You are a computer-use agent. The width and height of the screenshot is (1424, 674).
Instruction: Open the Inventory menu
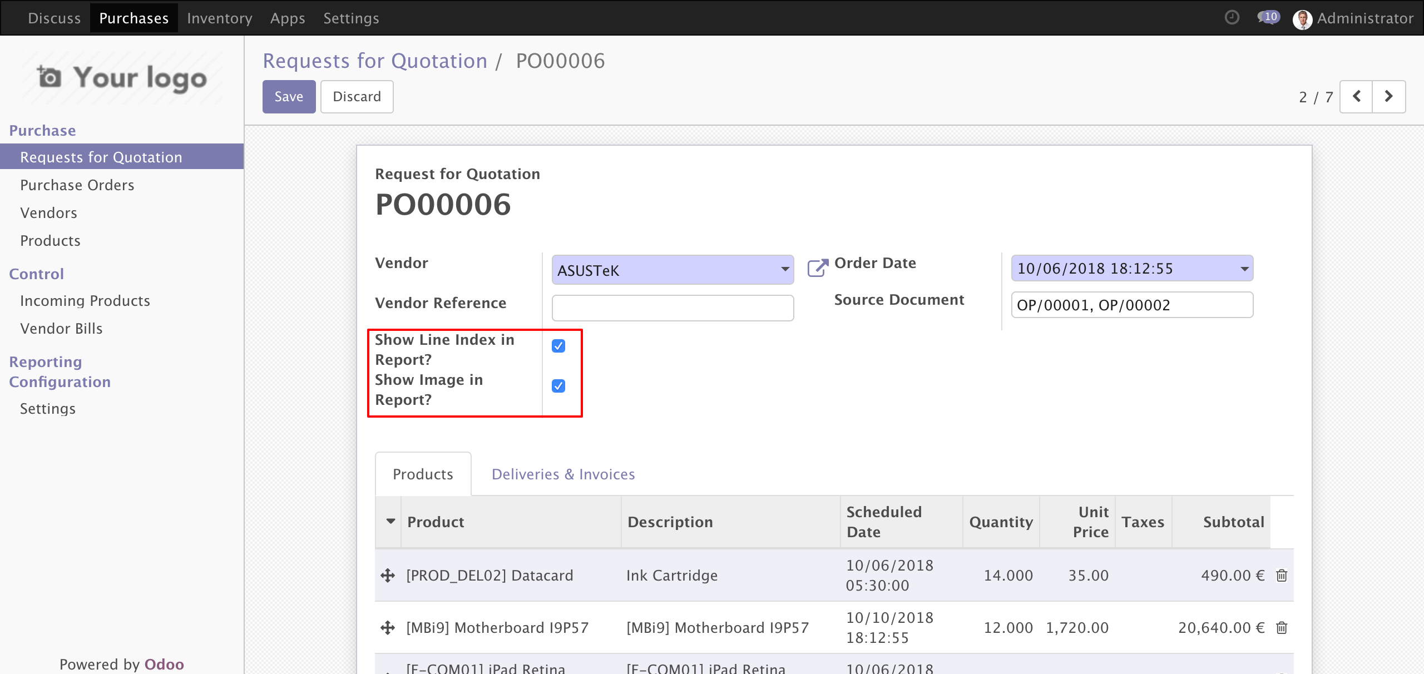(219, 18)
